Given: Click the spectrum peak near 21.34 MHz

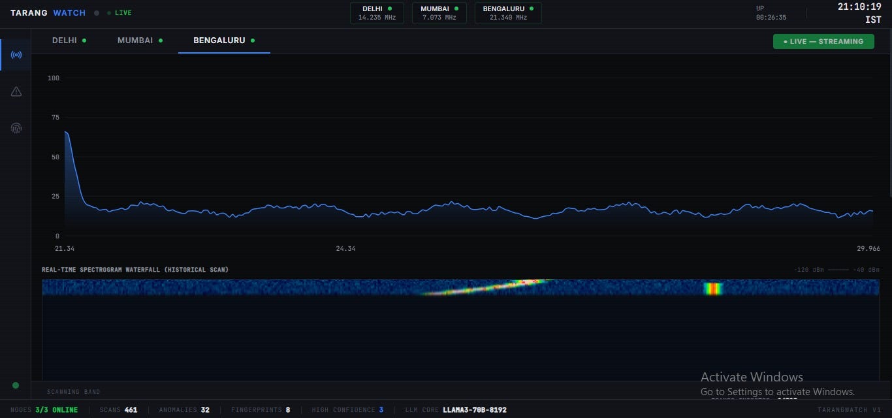Looking at the screenshot, I should click(66, 133).
